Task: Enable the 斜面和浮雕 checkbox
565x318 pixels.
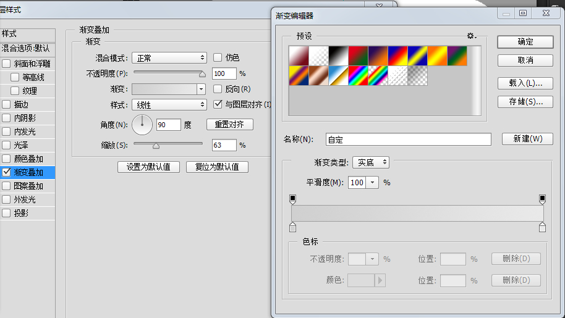Action: pos(6,64)
